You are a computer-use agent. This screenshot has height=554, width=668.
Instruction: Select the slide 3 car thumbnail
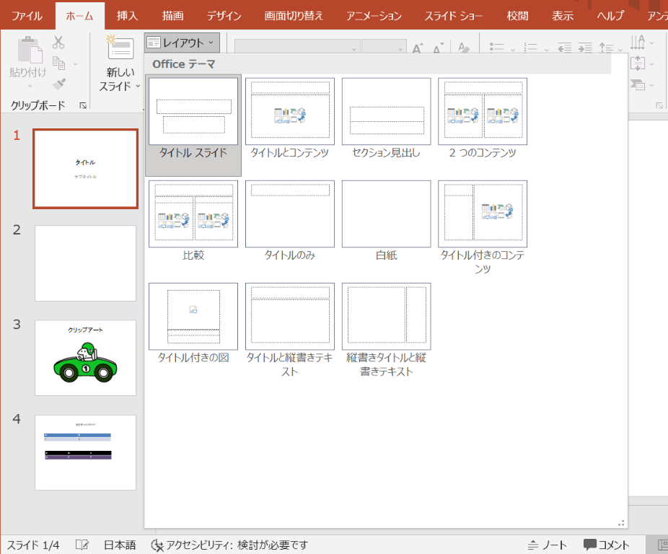click(85, 358)
